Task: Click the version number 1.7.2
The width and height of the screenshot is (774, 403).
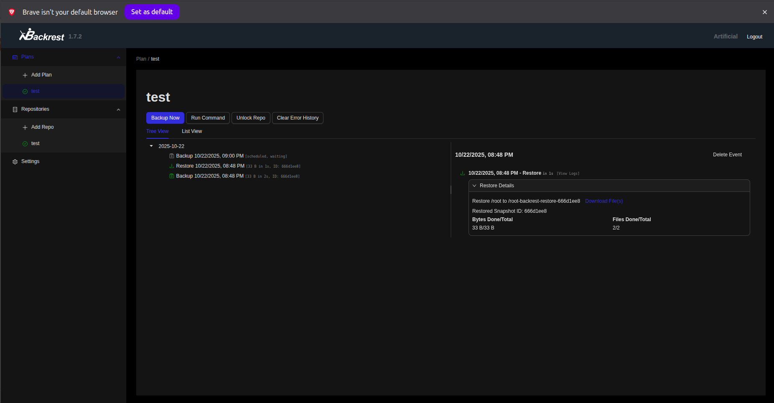Action: (75, 36)
